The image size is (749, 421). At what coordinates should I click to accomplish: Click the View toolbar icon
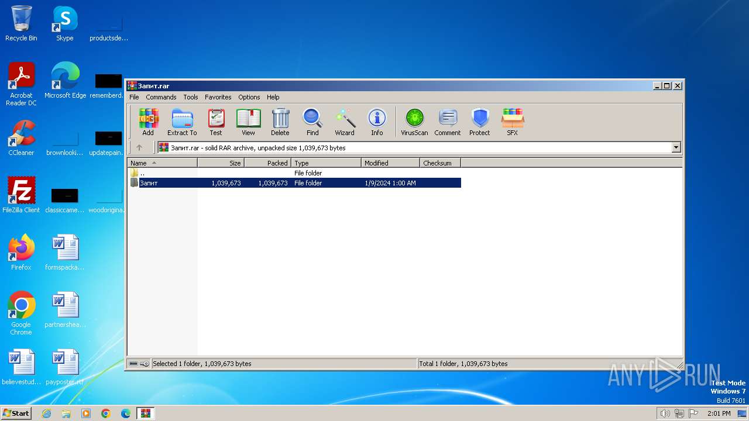pyautogui.click(x=248, y=122)
